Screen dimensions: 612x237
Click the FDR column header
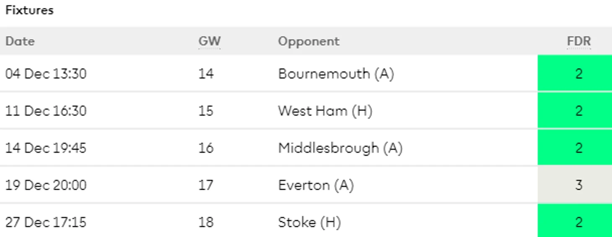(578, 41)
